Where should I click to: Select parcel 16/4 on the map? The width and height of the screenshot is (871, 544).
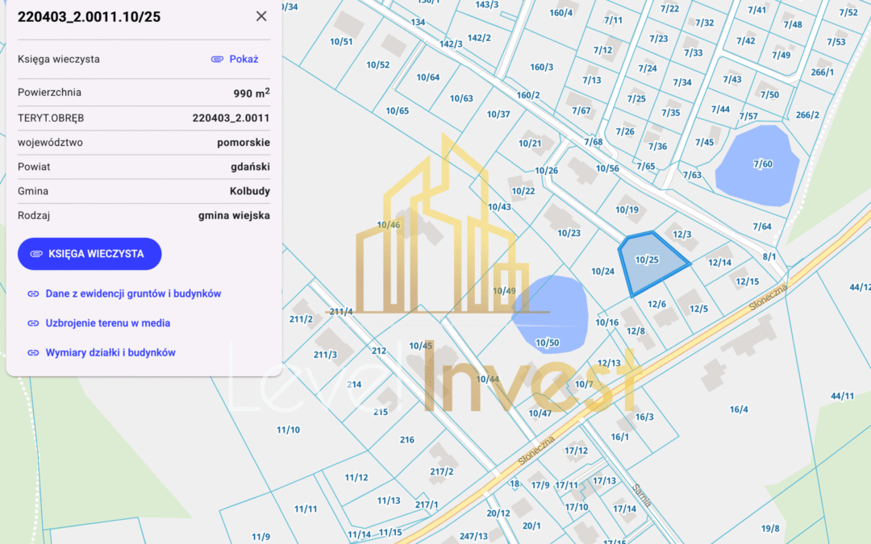(x=739, y=409)
